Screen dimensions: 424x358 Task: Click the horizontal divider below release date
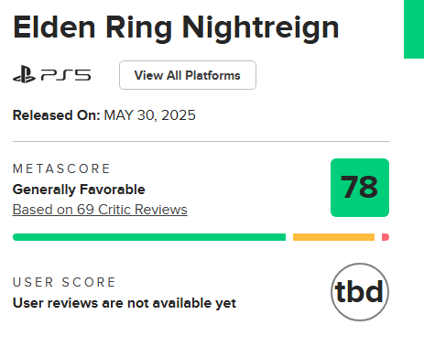tap(201, 141)
